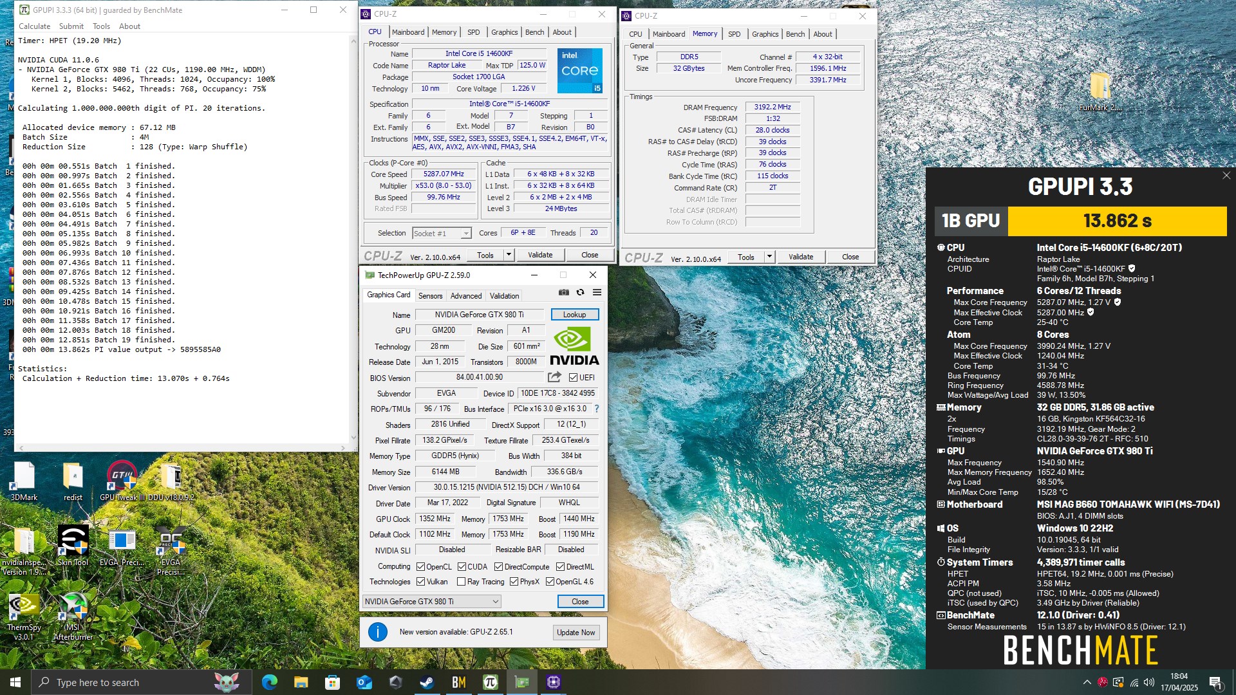Expand Tools dropdown arrow in left CPU-Z
Screen dimensions: 1236x695
pos(509,255)
